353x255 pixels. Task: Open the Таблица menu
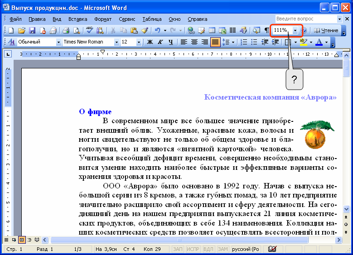tap(151, 19)
